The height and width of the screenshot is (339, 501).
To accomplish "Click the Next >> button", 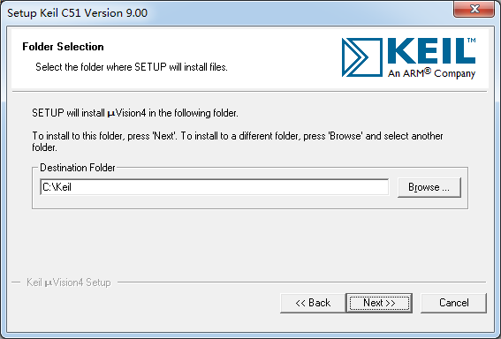I will click(379, 303).
